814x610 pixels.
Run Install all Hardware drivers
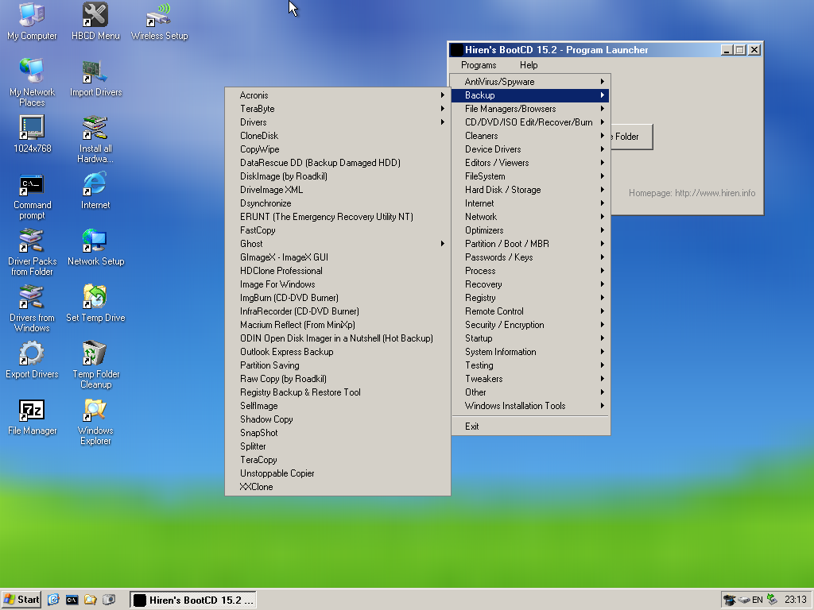click(95, 131)
